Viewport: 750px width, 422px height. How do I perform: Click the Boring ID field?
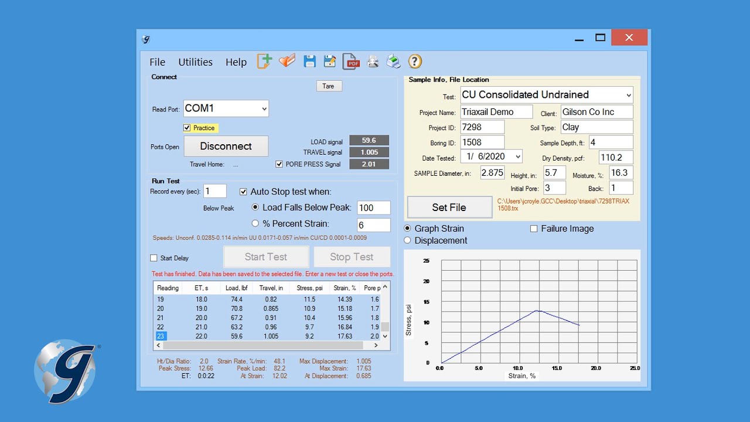482,142
